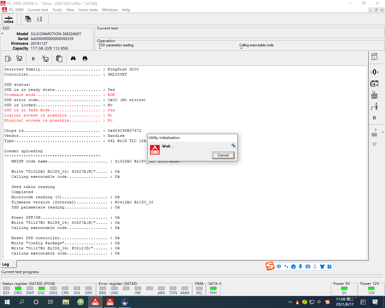Click the save log to disk icon
Screen dimensions: 385x308
click(x=19, y=58)
